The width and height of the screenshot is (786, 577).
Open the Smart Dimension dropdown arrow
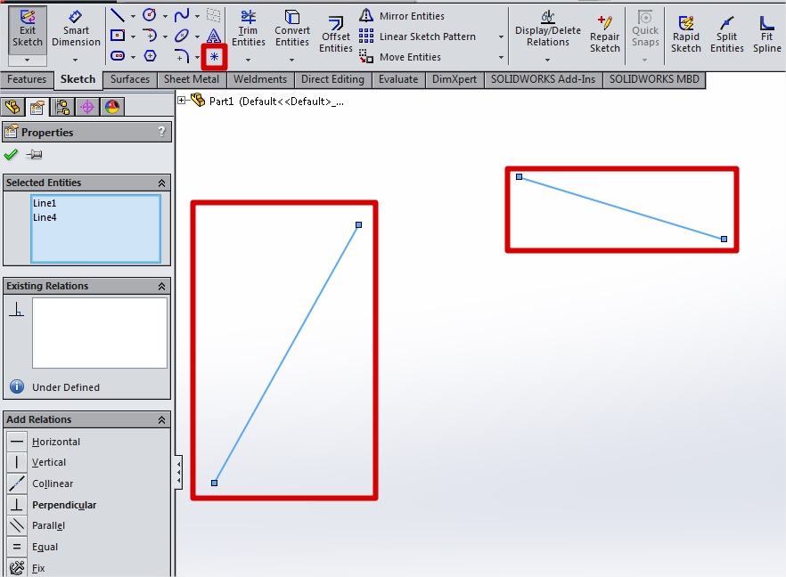tap(76, 60)
